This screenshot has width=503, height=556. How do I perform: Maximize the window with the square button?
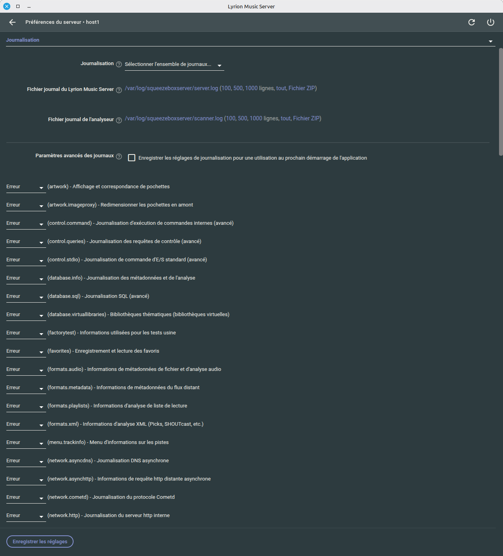pyautogui.click(x=18, y=6)
